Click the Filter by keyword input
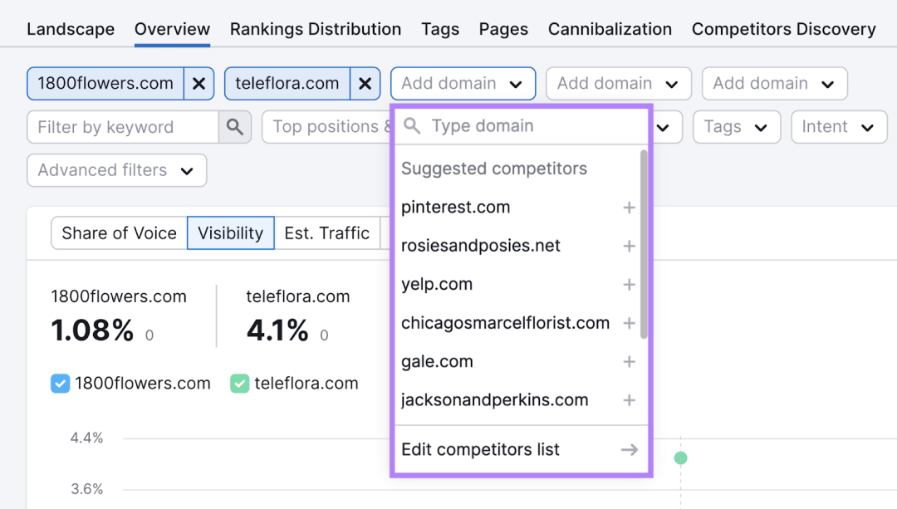This screenshot has height=509, width=897. point(123,127)
